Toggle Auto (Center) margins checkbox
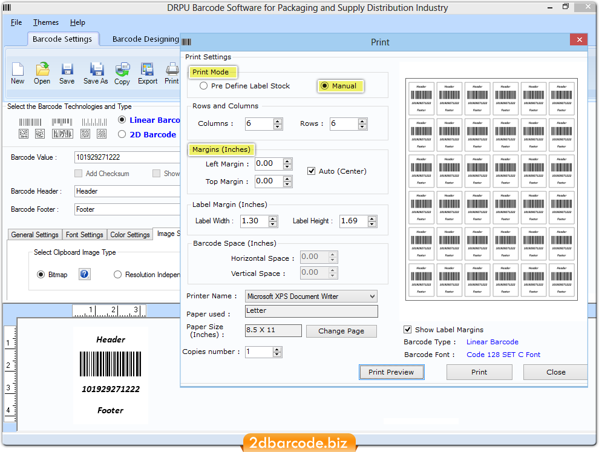Screen dimensions: 599x452 [312, 171]
